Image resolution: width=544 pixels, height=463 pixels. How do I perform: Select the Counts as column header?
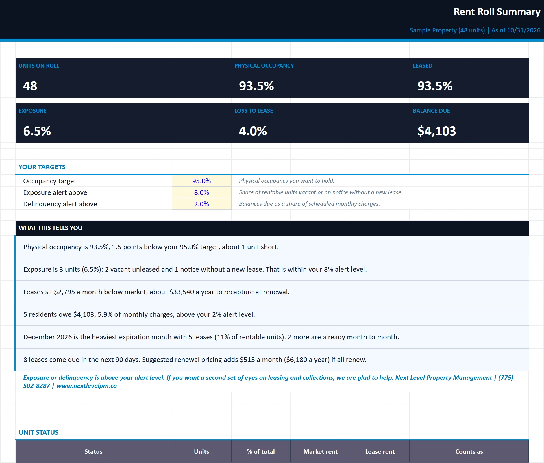pyautogui.click(x=469, y=451)
